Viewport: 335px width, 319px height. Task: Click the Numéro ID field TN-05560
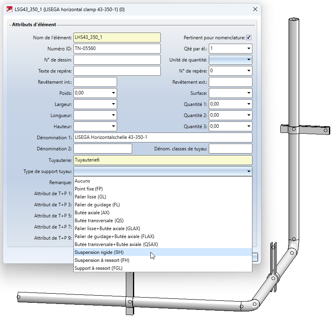[x=117, y=48]
